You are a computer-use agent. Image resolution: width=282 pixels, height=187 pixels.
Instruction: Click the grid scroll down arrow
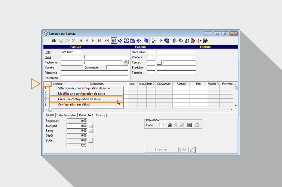coord(236,105)
